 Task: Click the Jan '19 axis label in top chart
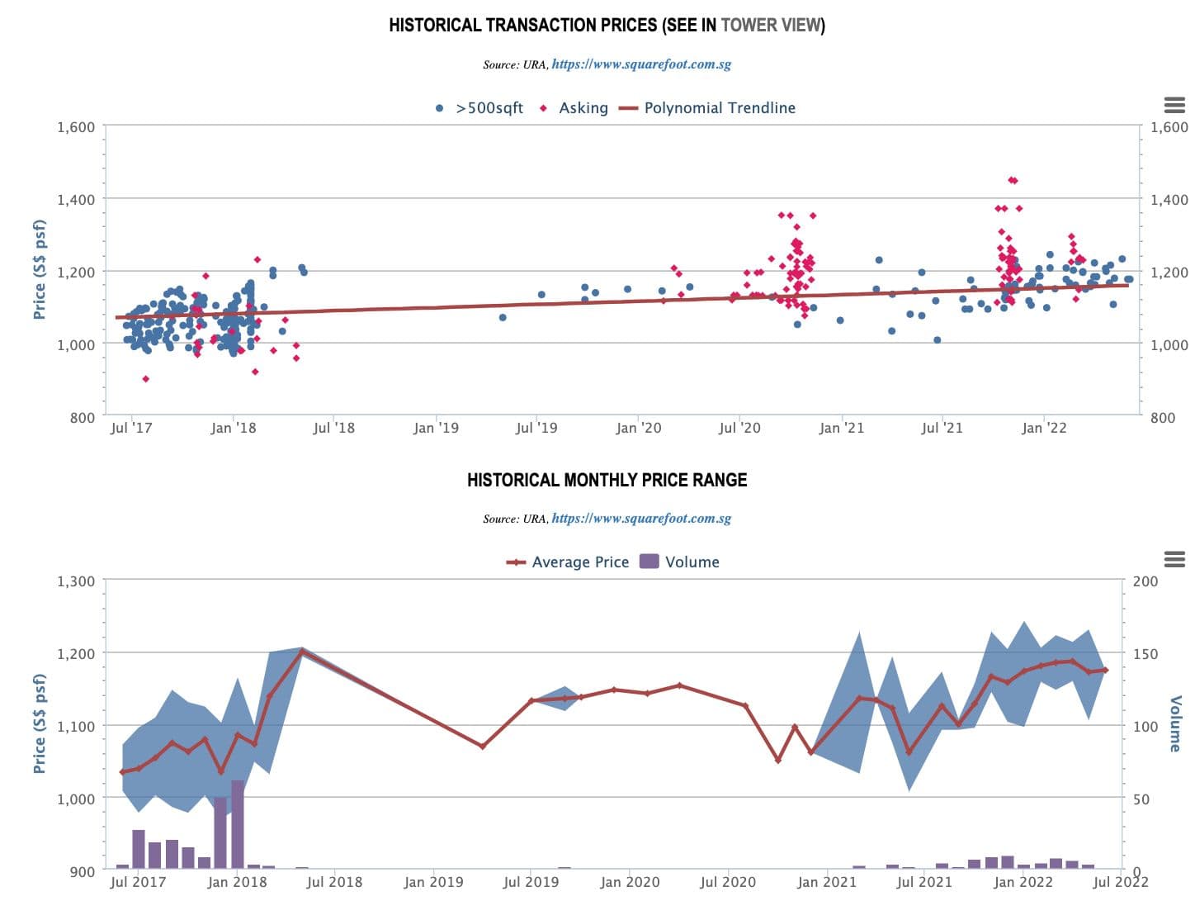click(436, 428)
